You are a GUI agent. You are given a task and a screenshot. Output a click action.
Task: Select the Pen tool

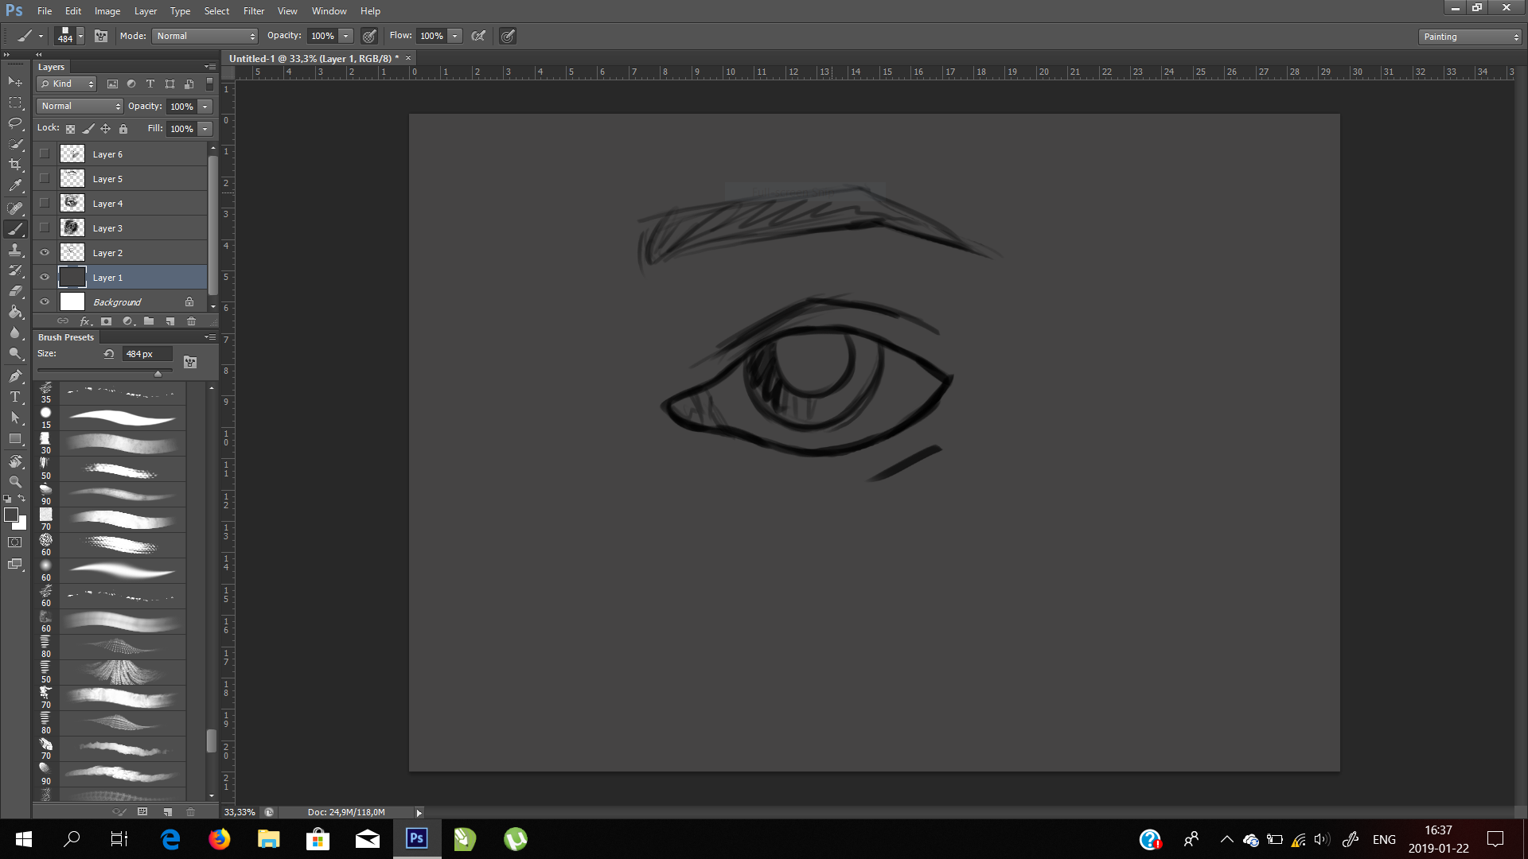click(x=15, y=375)
